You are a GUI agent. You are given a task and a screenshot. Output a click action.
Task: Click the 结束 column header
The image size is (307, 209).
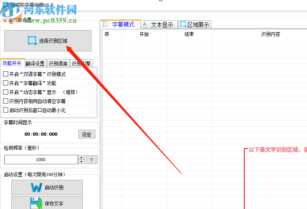189,34
